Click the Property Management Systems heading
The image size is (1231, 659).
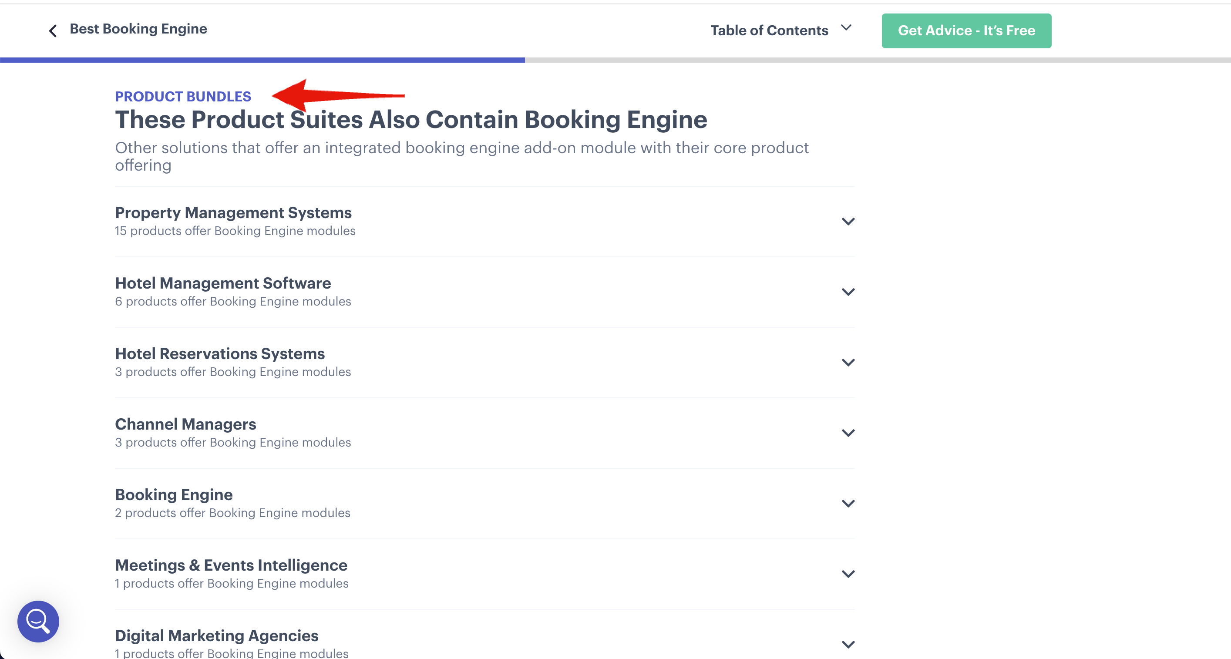tap(233, 212)
